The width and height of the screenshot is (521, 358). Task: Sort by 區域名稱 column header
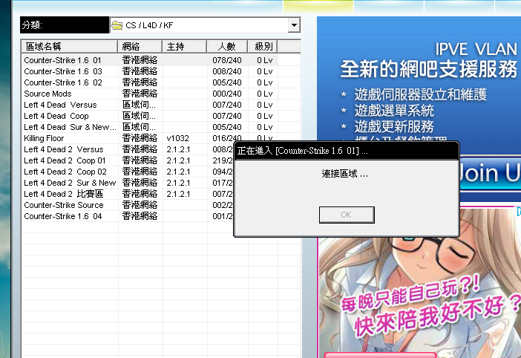tap(70, 47)
